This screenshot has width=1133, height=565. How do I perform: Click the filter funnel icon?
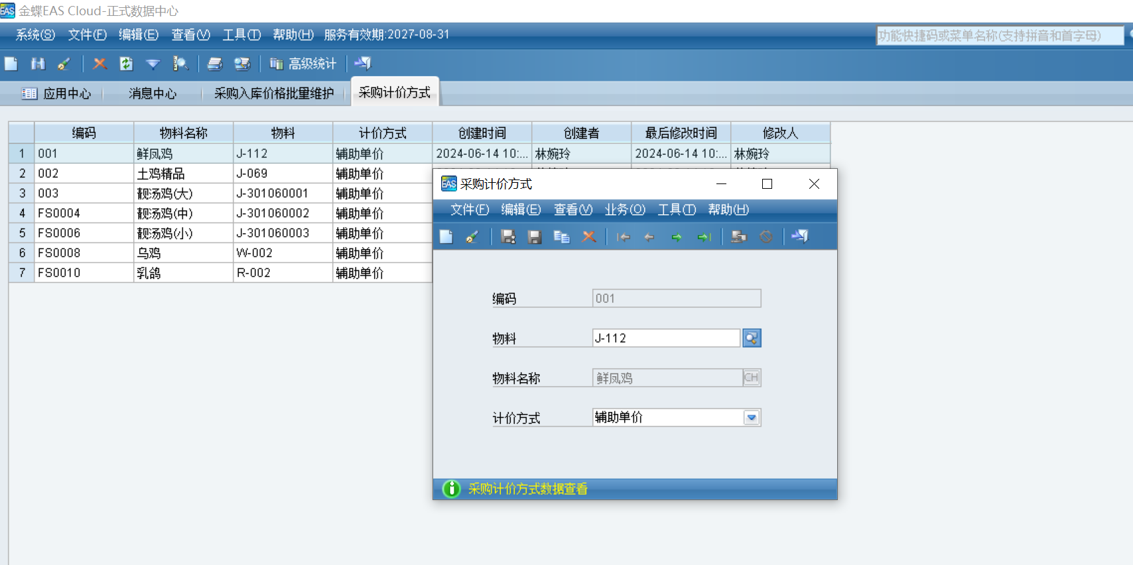153,64
